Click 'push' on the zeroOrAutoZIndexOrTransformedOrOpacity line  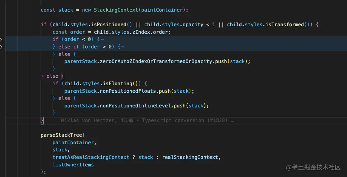pyautogui.click(x=221, y=61)
